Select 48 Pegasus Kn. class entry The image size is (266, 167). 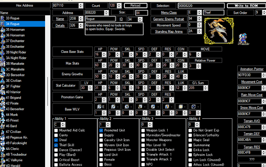pos(23,137)
